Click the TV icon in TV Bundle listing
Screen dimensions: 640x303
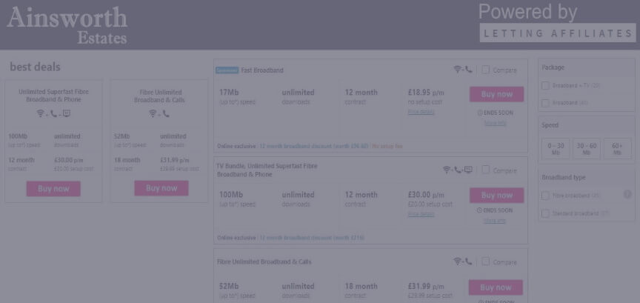click(468, 170)
